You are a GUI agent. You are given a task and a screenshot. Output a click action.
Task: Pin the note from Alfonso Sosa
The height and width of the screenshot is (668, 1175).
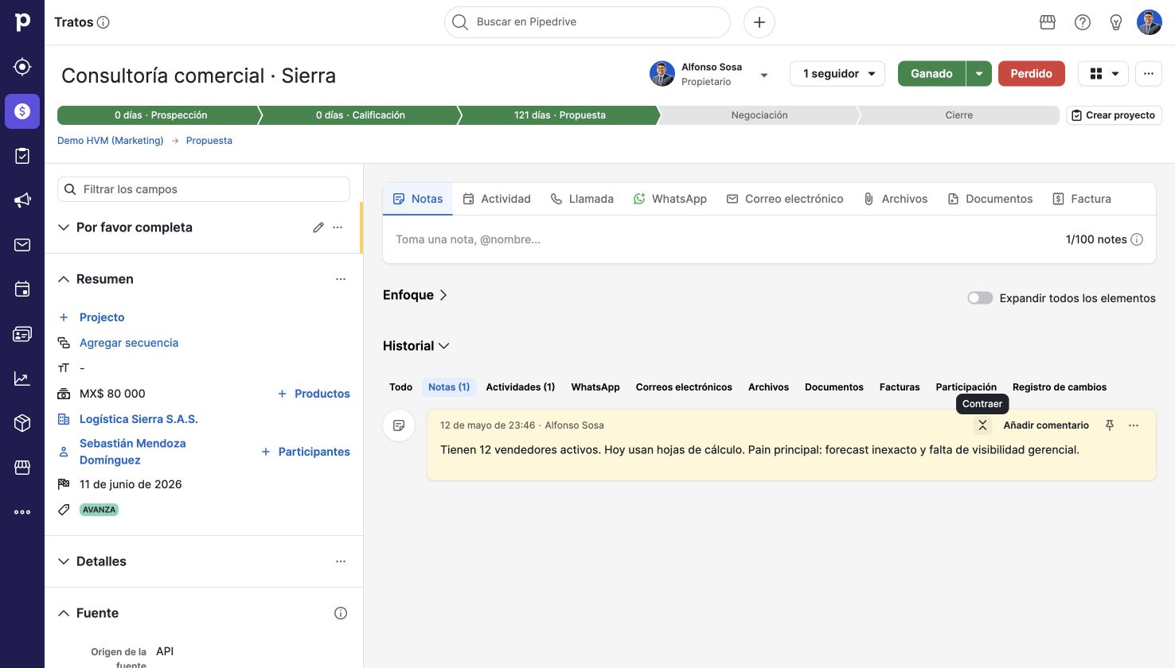[1110, 425]
